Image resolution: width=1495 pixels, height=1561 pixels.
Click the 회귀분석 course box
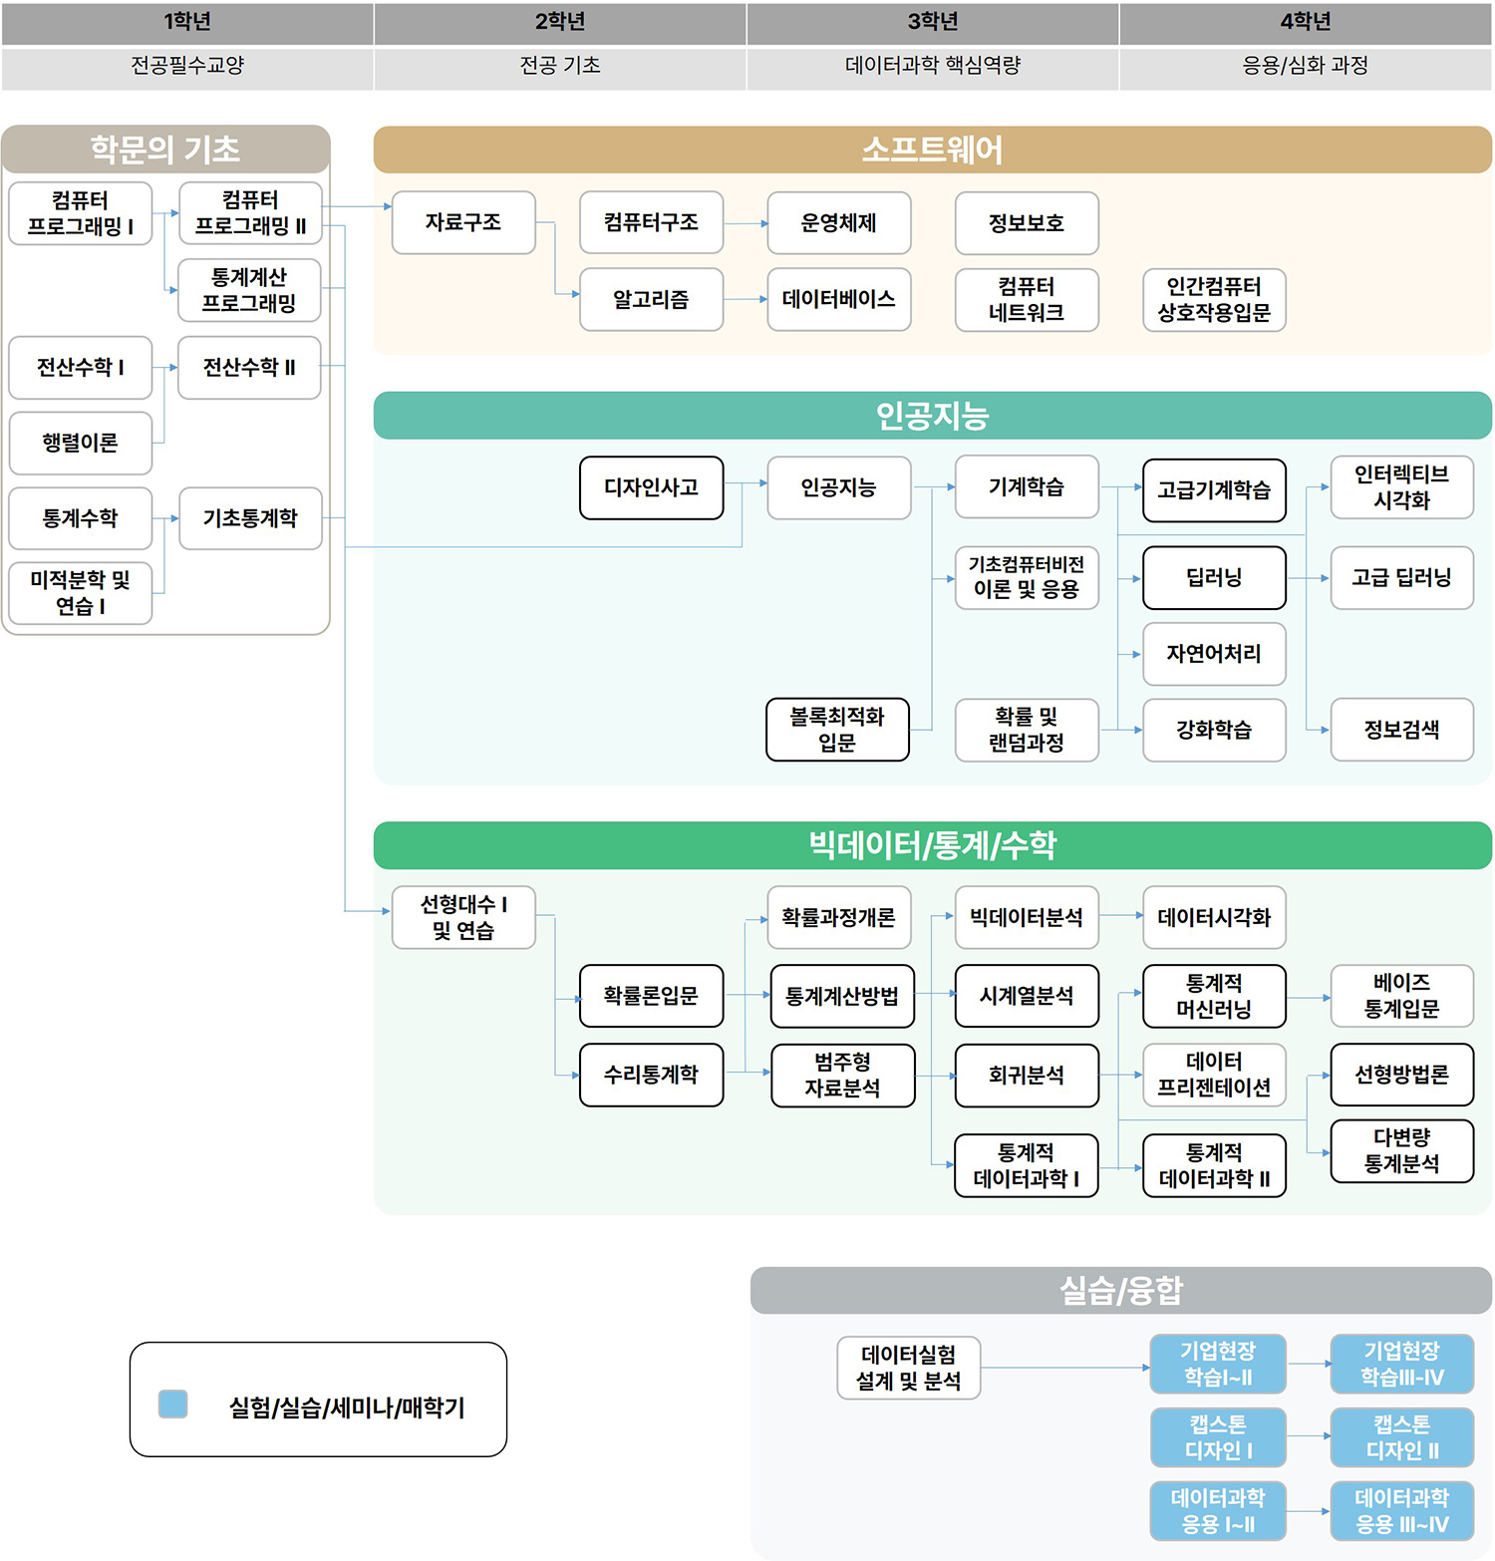1027,1076
